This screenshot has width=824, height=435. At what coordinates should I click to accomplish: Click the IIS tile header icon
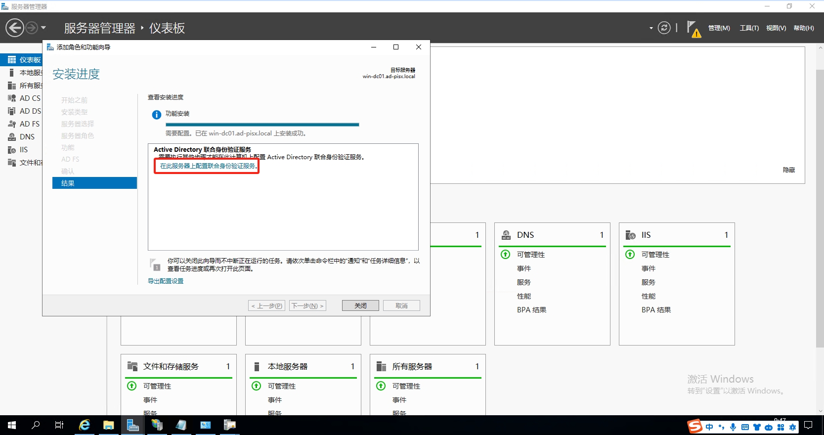(631, 235)
